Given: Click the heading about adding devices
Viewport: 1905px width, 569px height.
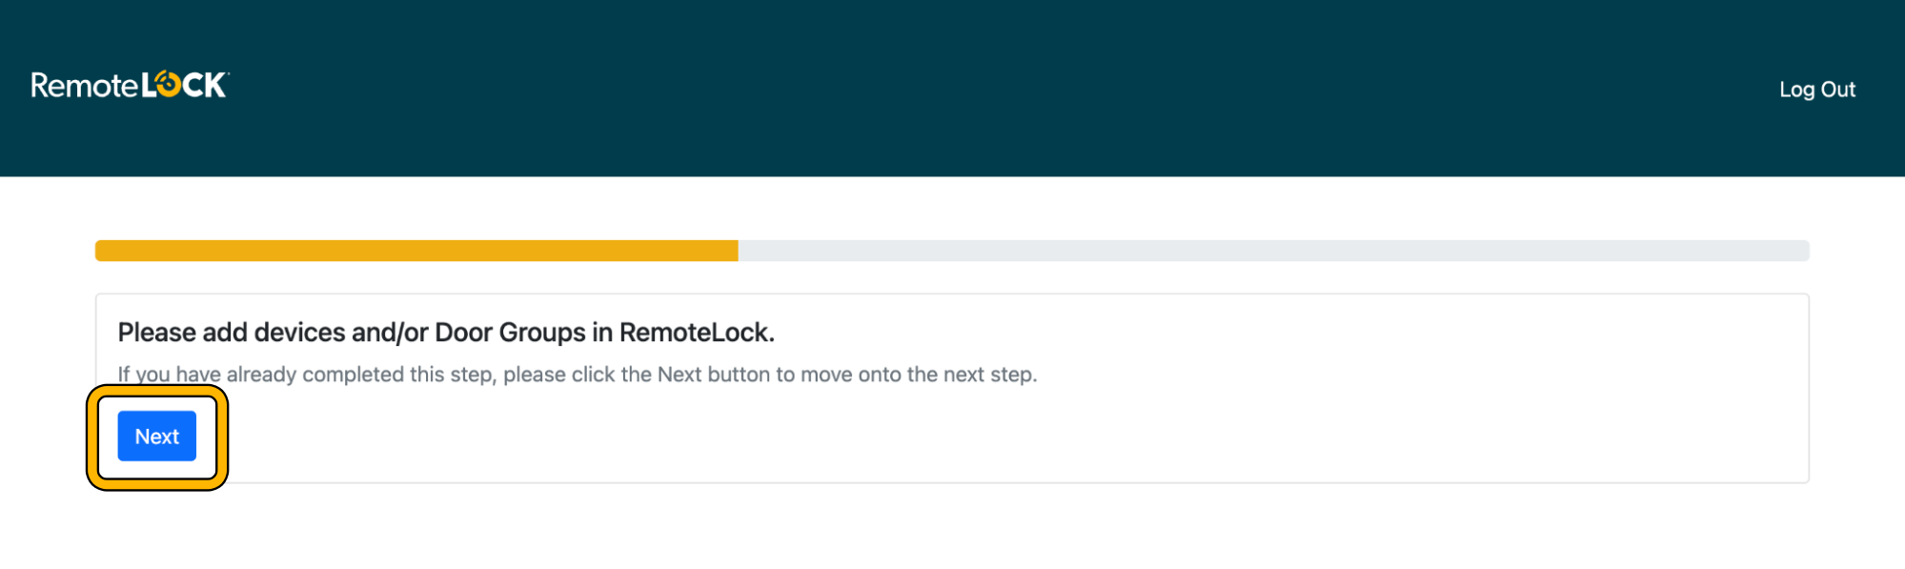Looking at the screenshot, I should coord(446,333).
